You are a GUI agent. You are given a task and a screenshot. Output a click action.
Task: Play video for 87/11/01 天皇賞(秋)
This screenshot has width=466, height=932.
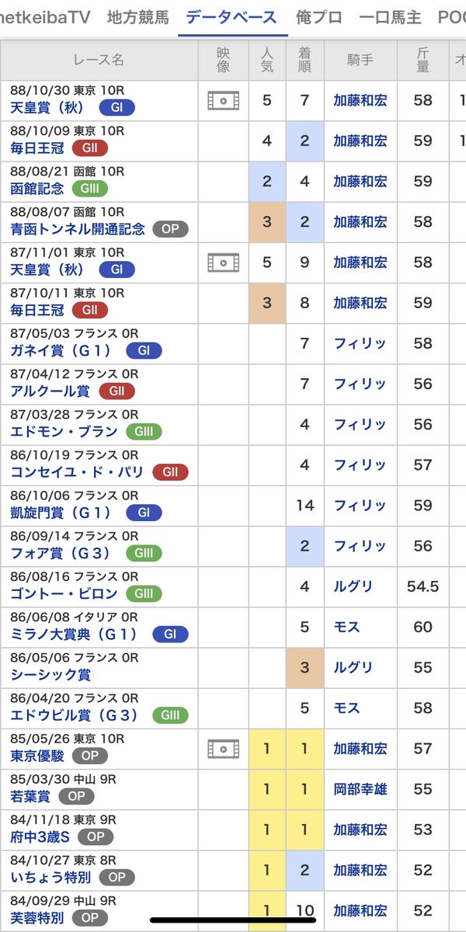pos(223,263)
